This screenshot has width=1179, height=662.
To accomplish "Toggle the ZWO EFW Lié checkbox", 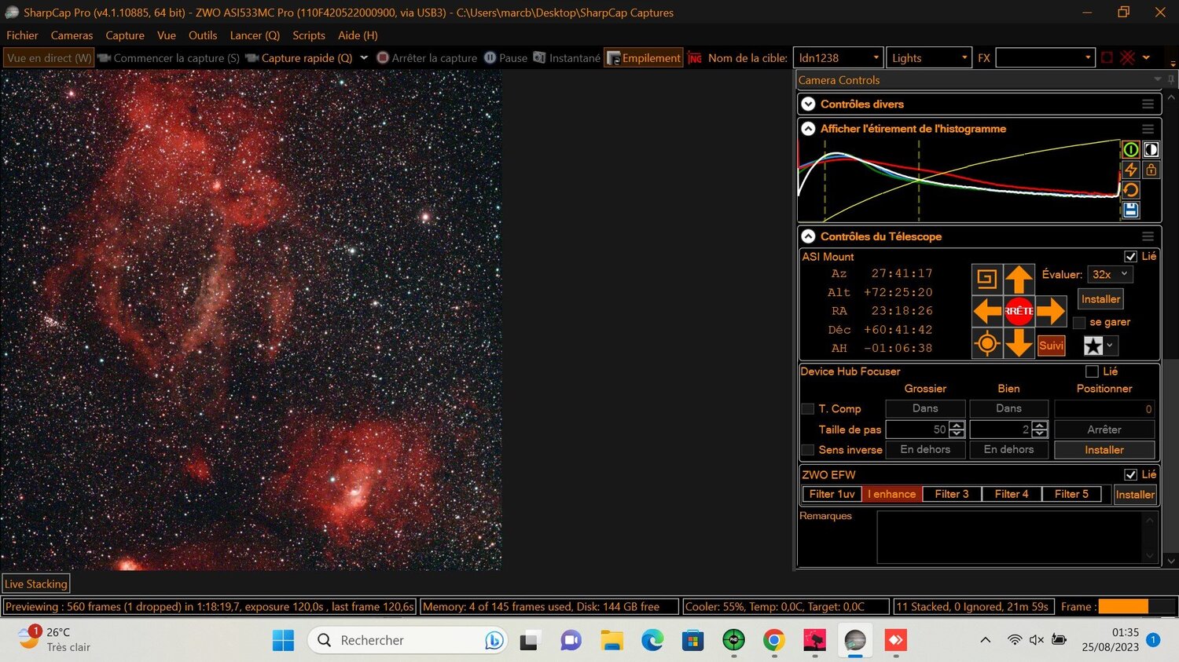I will [1130, 475].
